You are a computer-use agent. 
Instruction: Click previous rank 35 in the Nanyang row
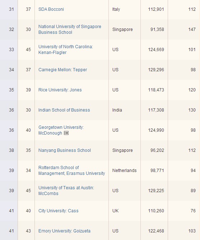pos(28,150)
